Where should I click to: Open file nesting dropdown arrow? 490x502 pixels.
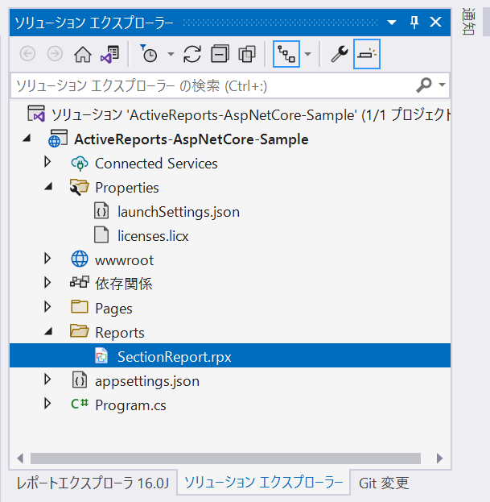coord(308,54)
